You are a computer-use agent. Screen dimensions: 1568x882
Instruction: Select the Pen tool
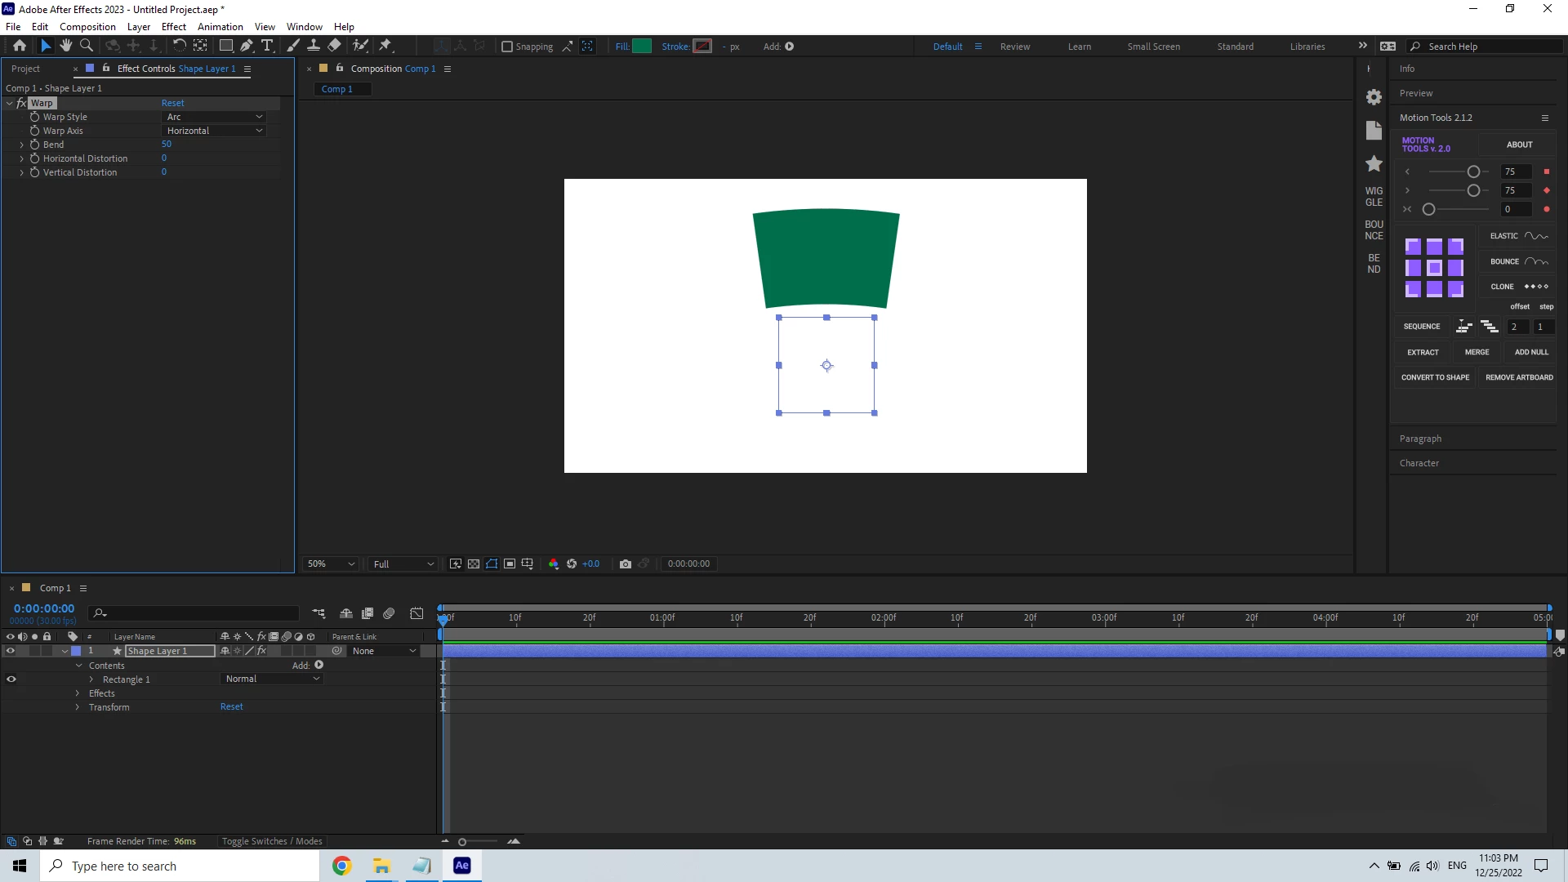click(246, 46)
